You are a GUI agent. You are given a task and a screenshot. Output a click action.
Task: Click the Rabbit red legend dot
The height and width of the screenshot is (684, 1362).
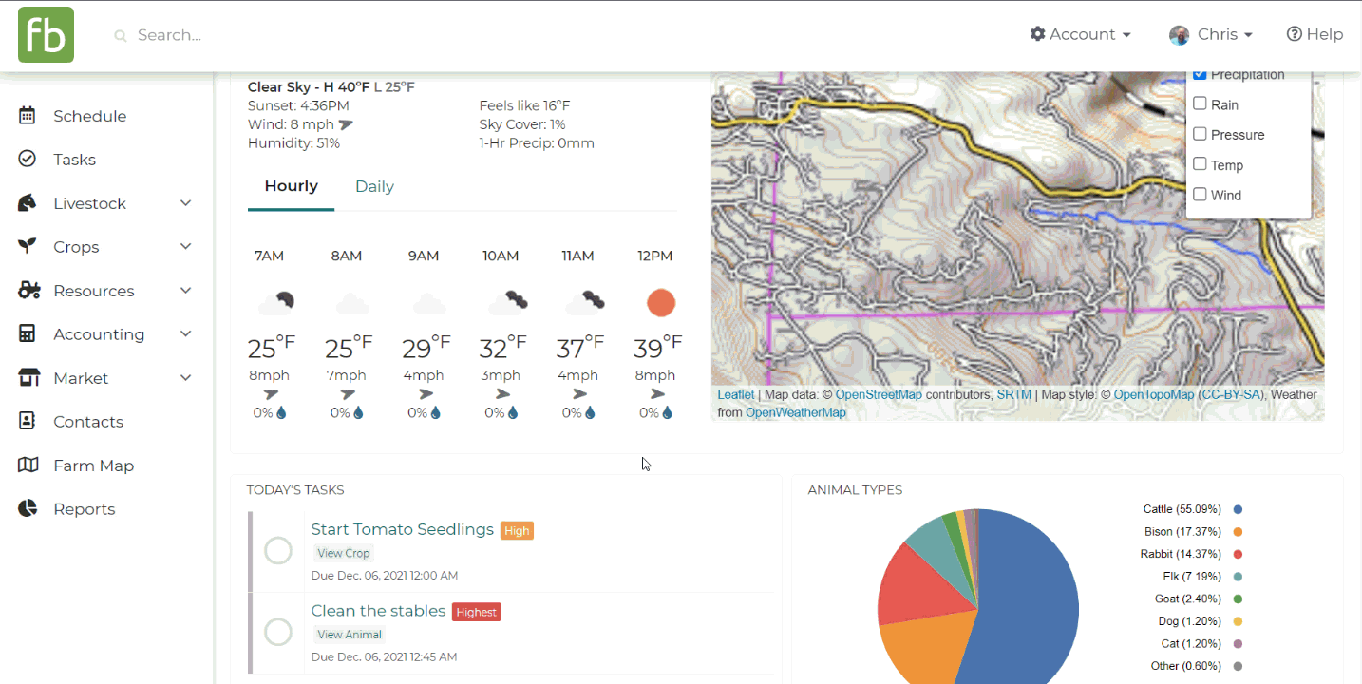click(x=1239, y=555)
